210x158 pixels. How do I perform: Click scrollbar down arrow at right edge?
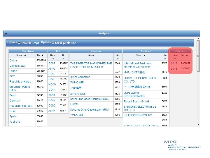[x=198, y=125]
